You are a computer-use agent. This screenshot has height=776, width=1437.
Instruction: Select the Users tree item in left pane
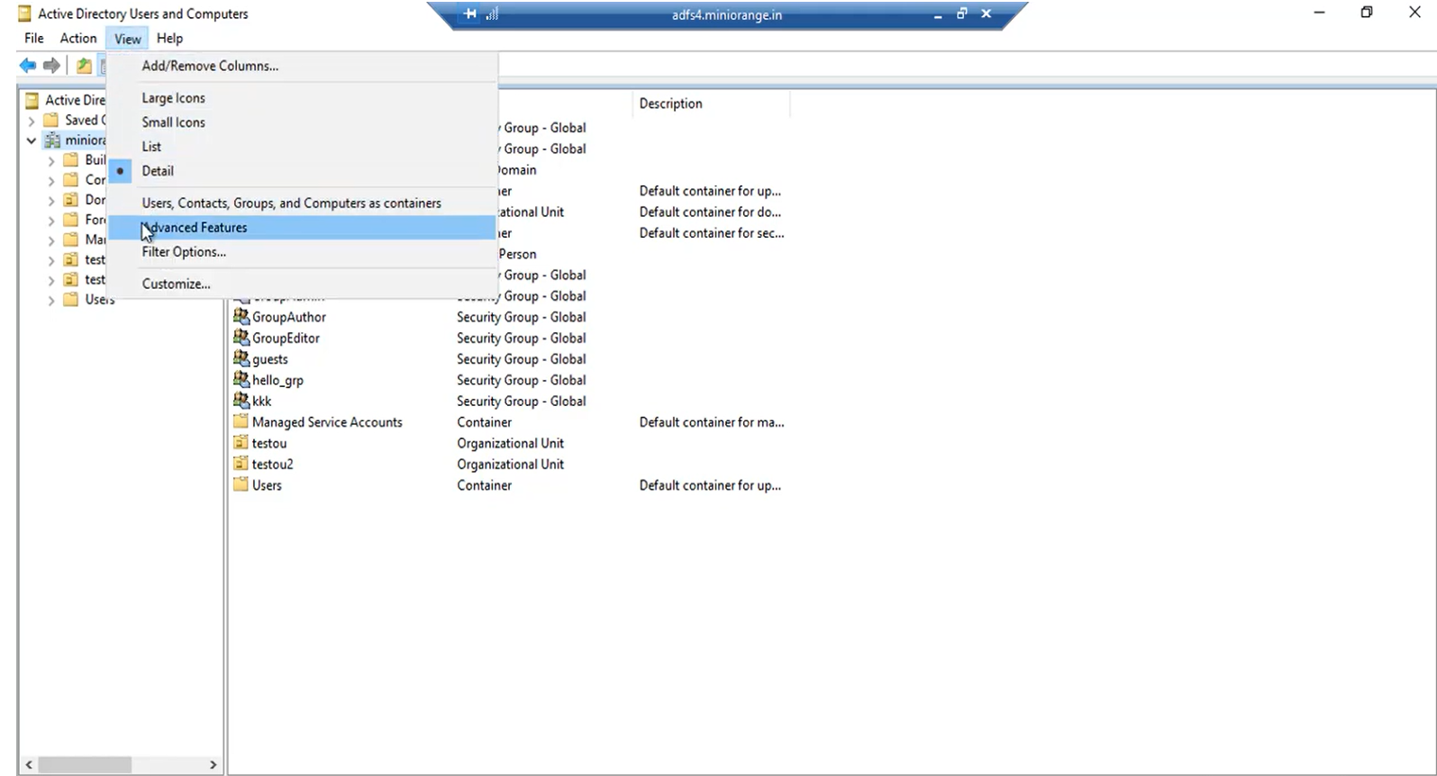(x=100, y=300)
